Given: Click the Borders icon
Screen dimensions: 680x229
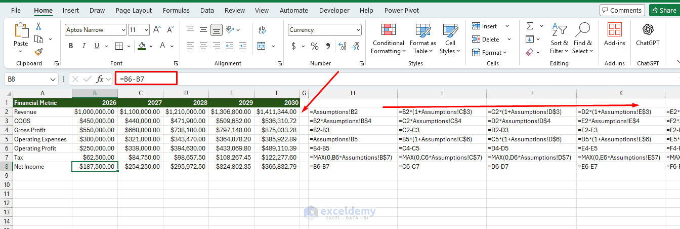Looking at the screenshot, I should [x=119, y=46].
